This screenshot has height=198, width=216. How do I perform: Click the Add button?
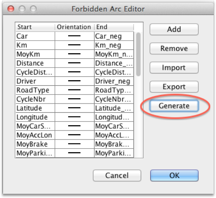coord(174,29)
